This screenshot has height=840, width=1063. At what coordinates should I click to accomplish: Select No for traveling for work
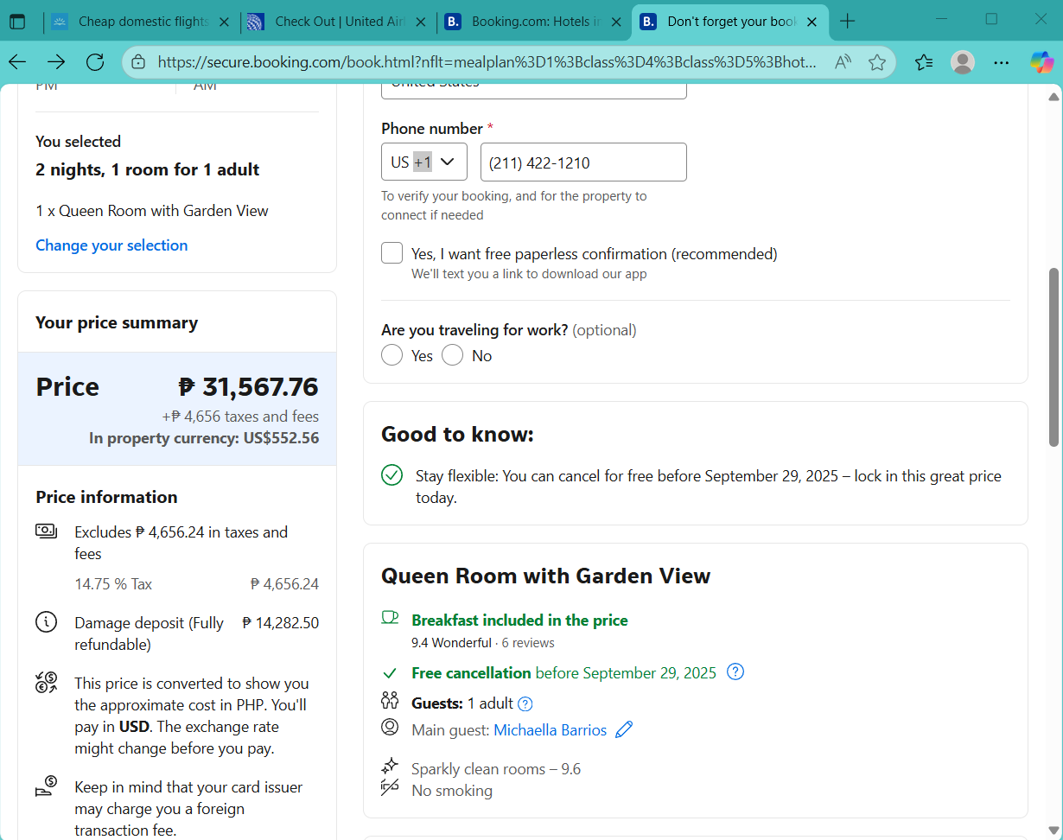(453, 355)
